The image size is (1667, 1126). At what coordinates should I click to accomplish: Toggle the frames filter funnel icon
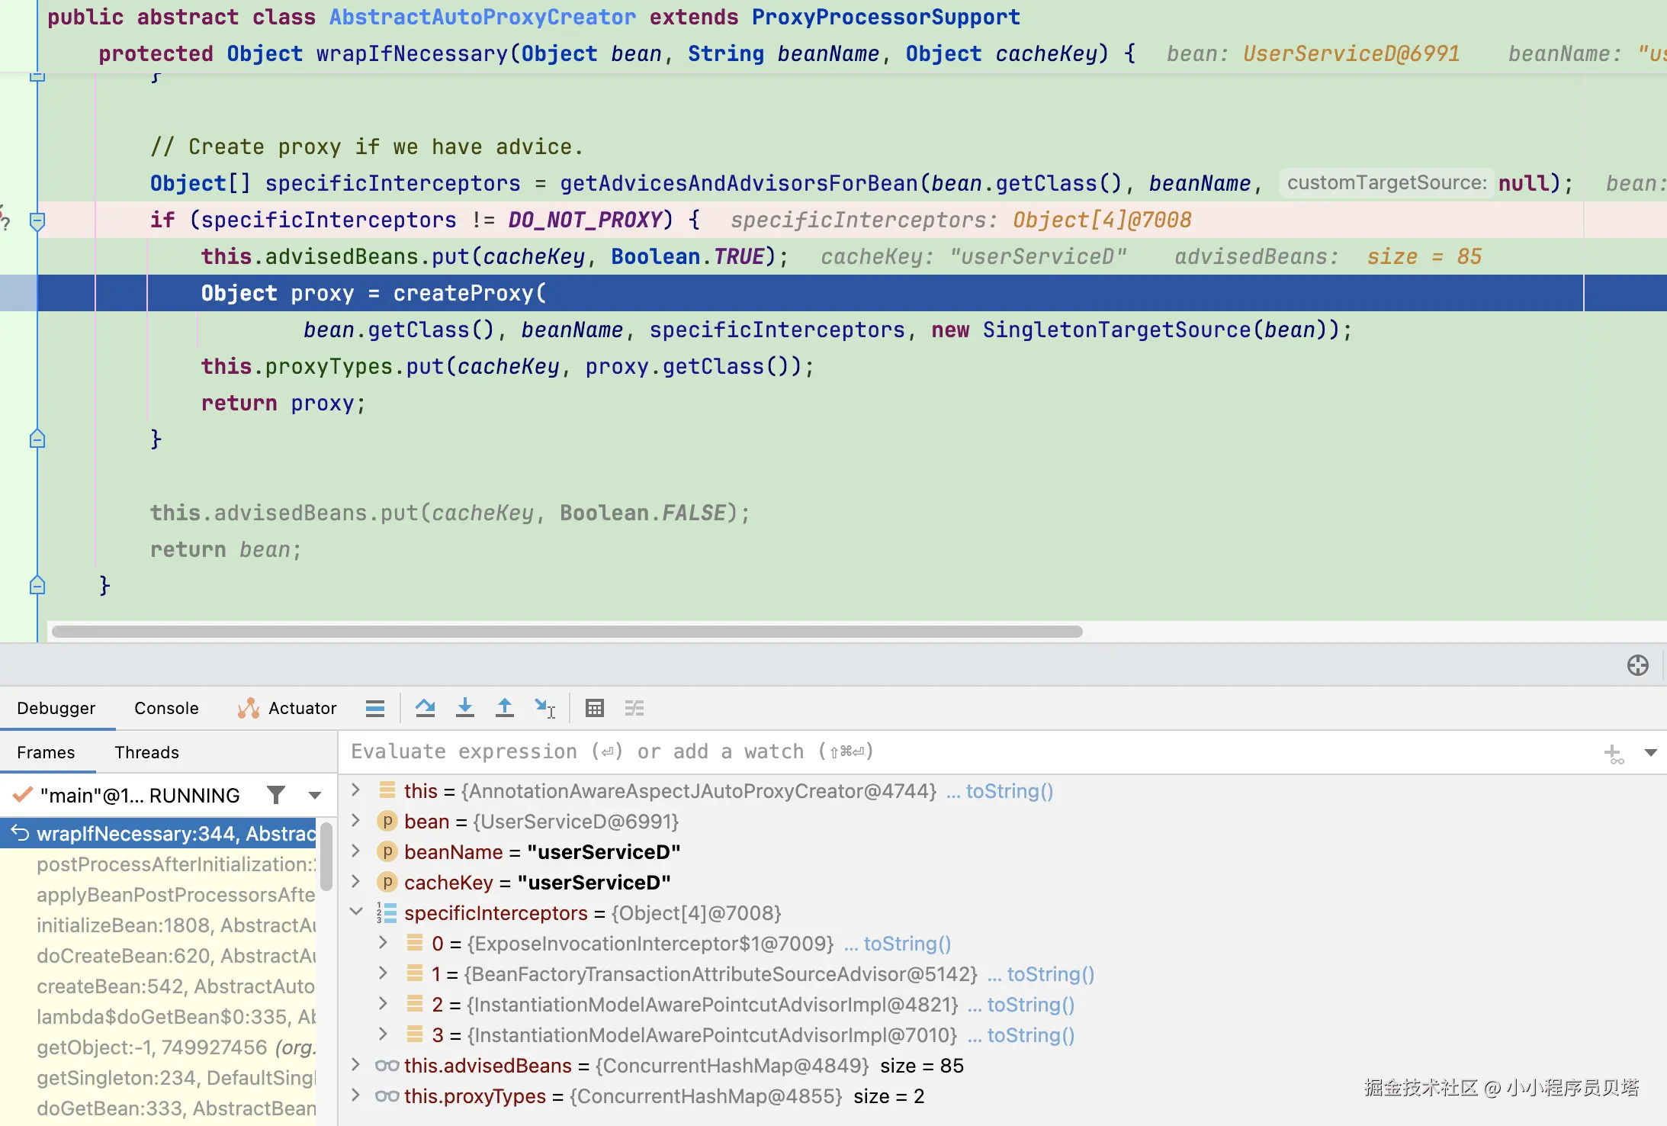[276, 795]
